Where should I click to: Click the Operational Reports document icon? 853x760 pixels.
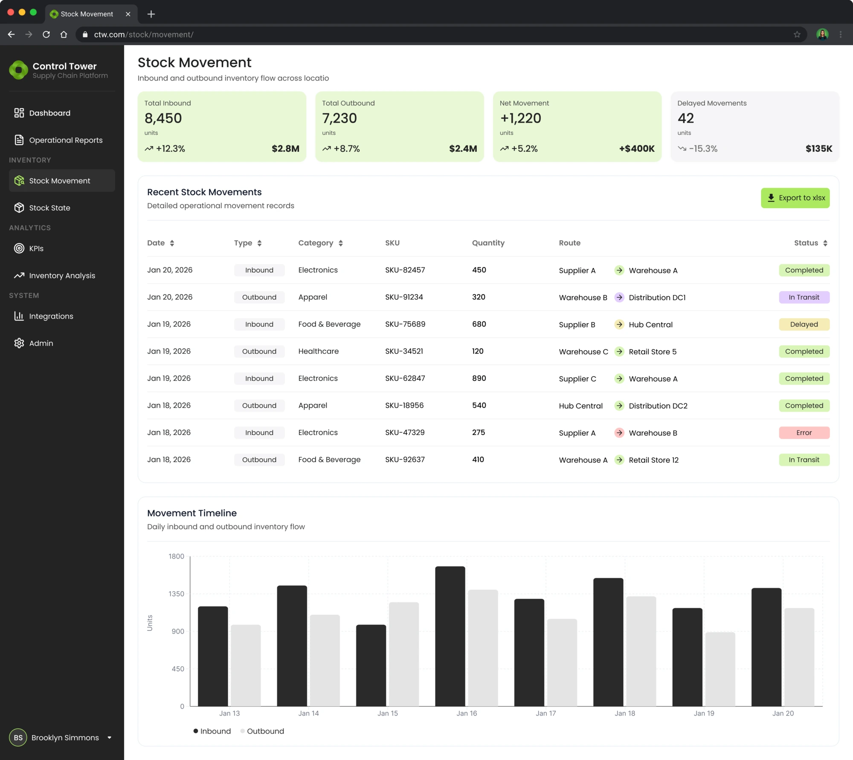19,140
